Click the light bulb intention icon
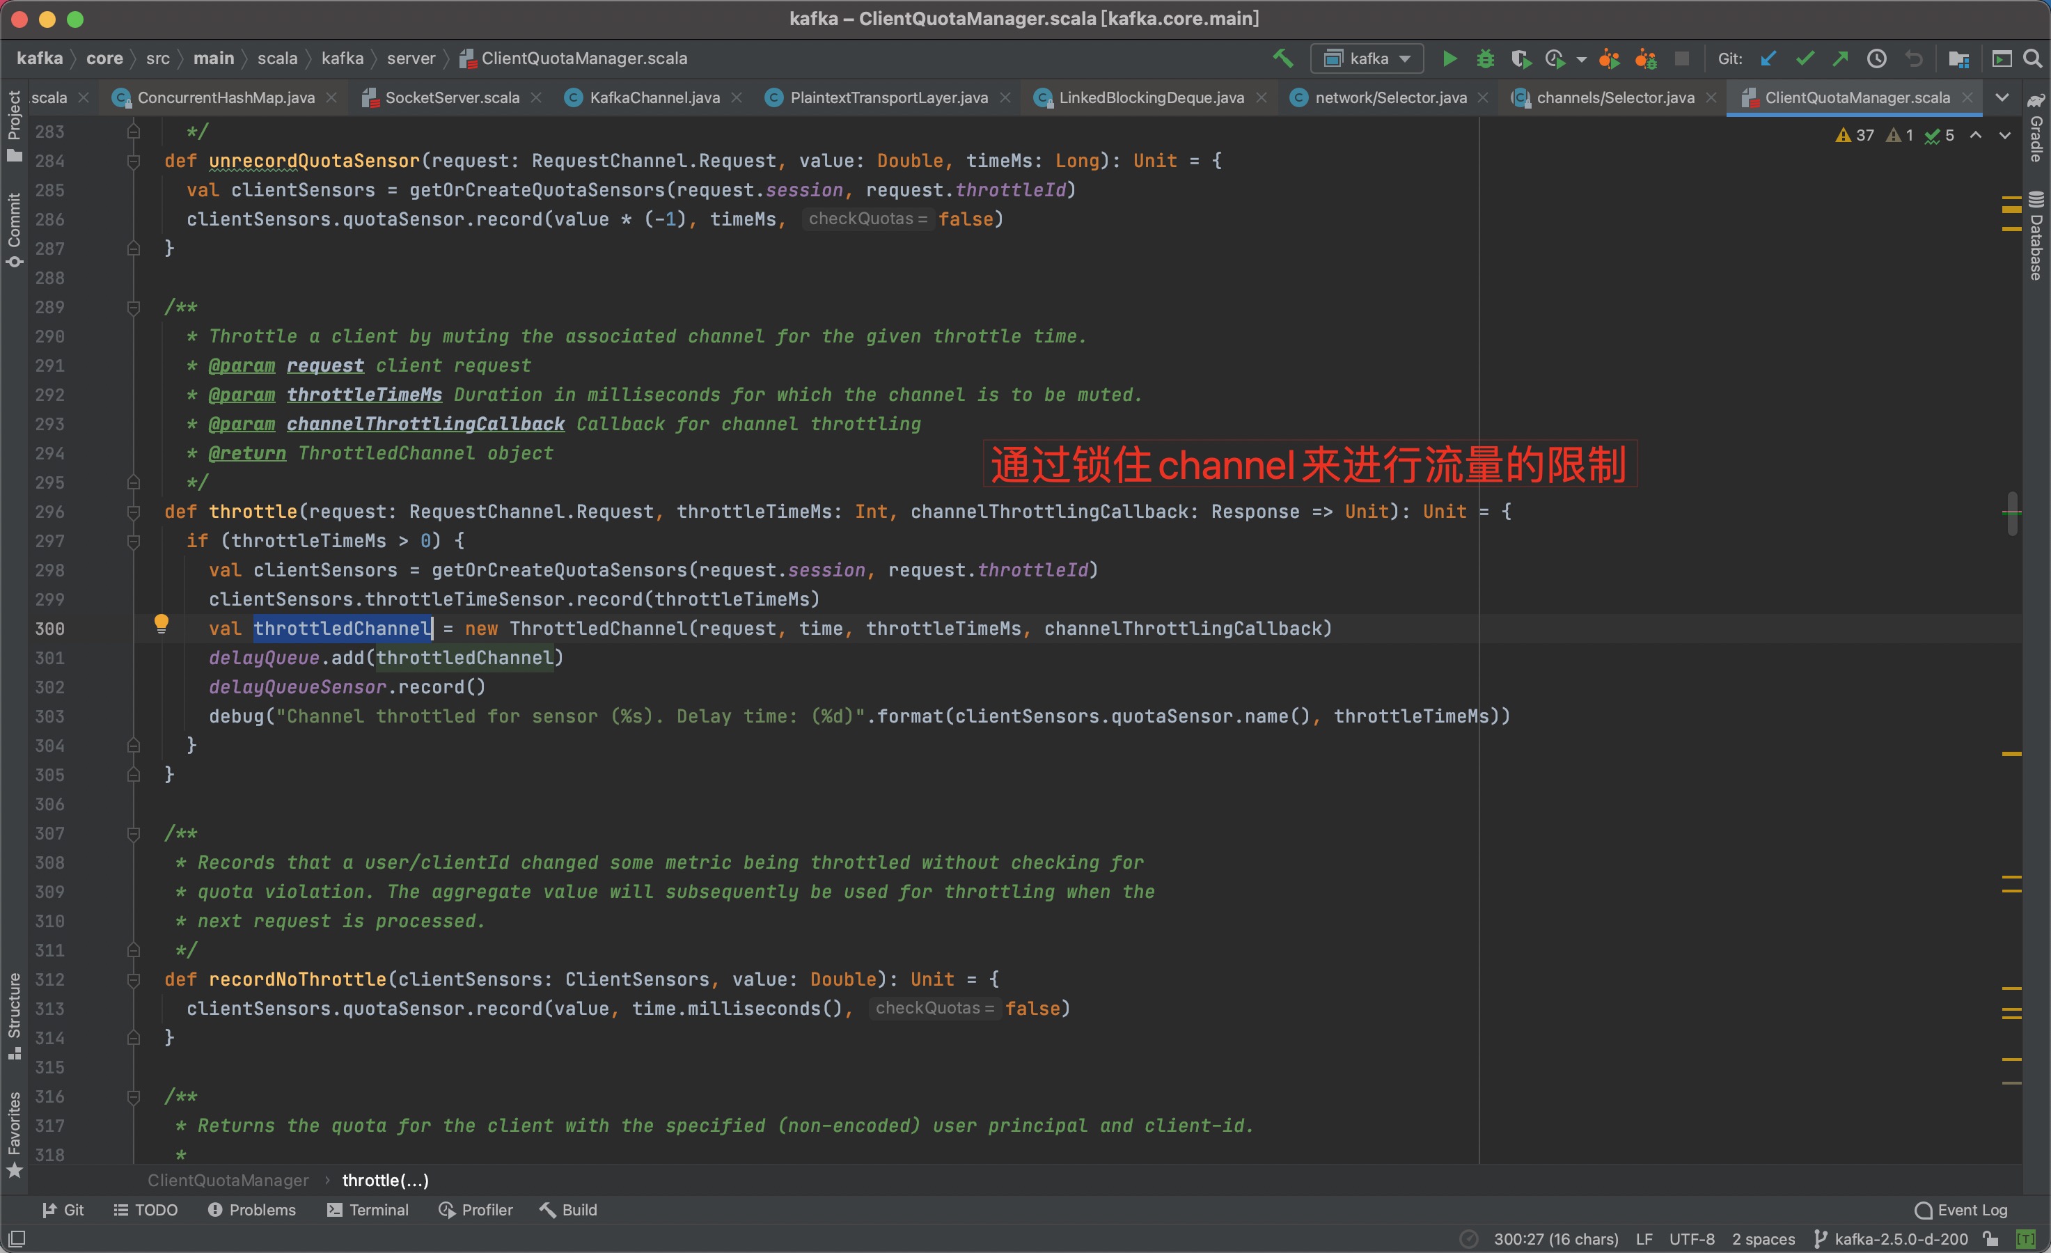The height and width of the screenshot is (1253, 2051). (162, 623)
